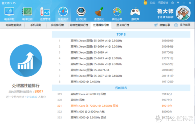
Task: Switch to 显卡排行榜 tab
Action: pos(123,25)
